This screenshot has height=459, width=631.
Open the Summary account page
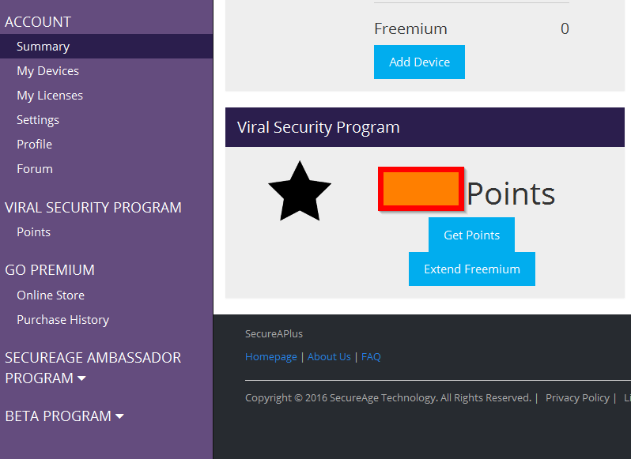point(43,47)
